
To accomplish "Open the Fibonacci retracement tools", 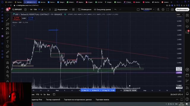I will 7,24.
